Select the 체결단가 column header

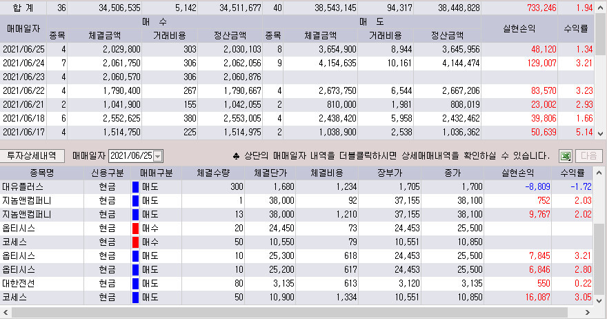pyautogui.click(x=270, y=173)
